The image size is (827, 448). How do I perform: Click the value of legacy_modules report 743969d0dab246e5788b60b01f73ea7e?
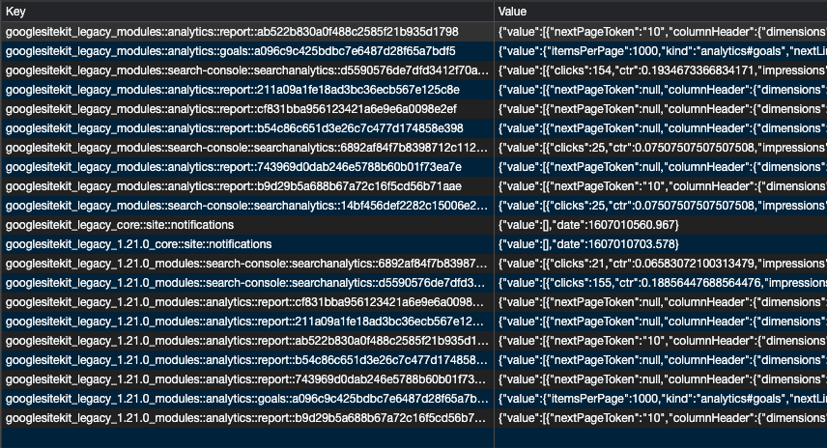pyautogui.click(x=661, y=167)
